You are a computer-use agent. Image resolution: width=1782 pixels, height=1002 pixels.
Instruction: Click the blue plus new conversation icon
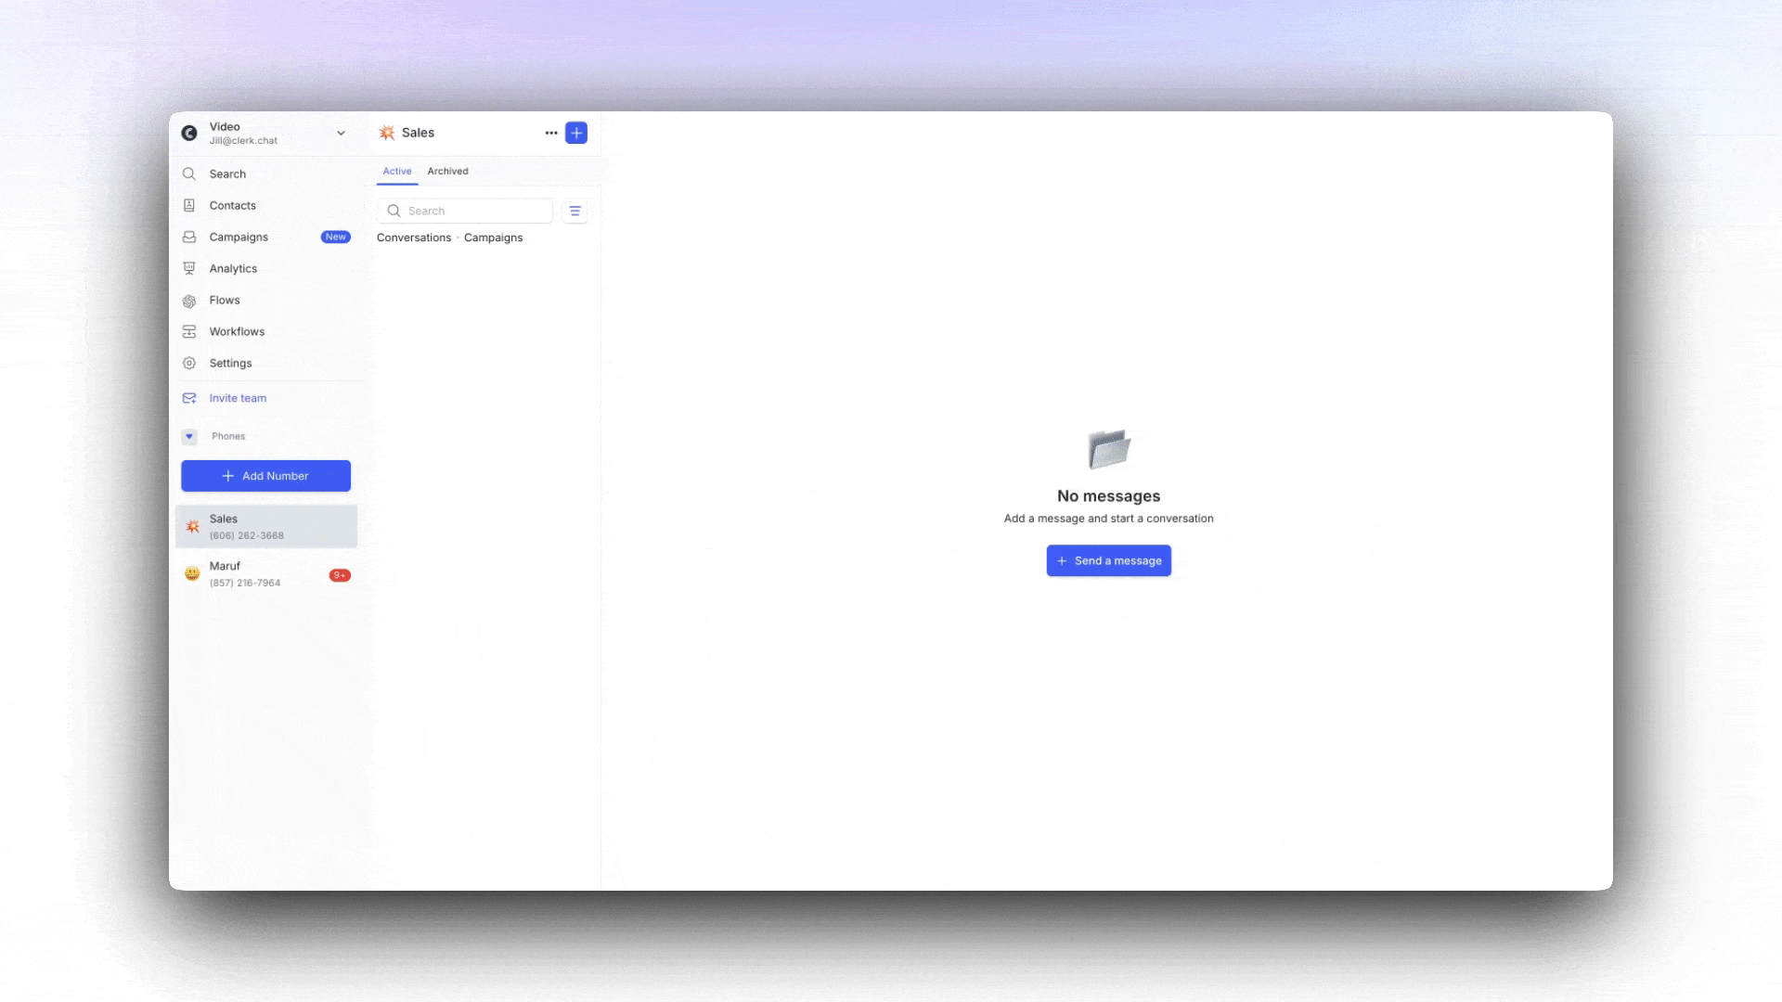pyautogui.click(x=576, y=134)
